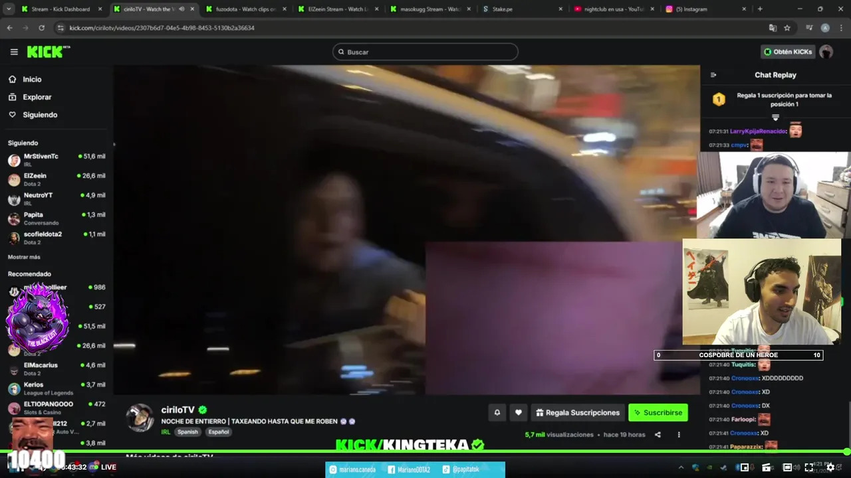Viewport: 851px width, 478px height.
Task: Go back in browser history
Action: pyautogui.click(x=9, y=28)
